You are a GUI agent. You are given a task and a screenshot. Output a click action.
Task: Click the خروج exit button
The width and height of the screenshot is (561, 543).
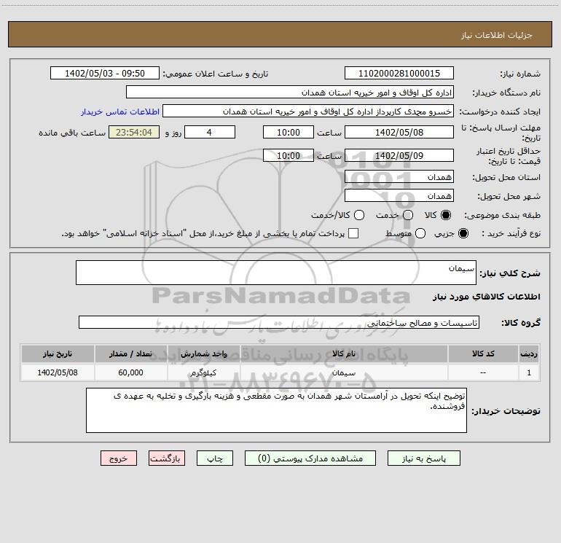(119, 458)
